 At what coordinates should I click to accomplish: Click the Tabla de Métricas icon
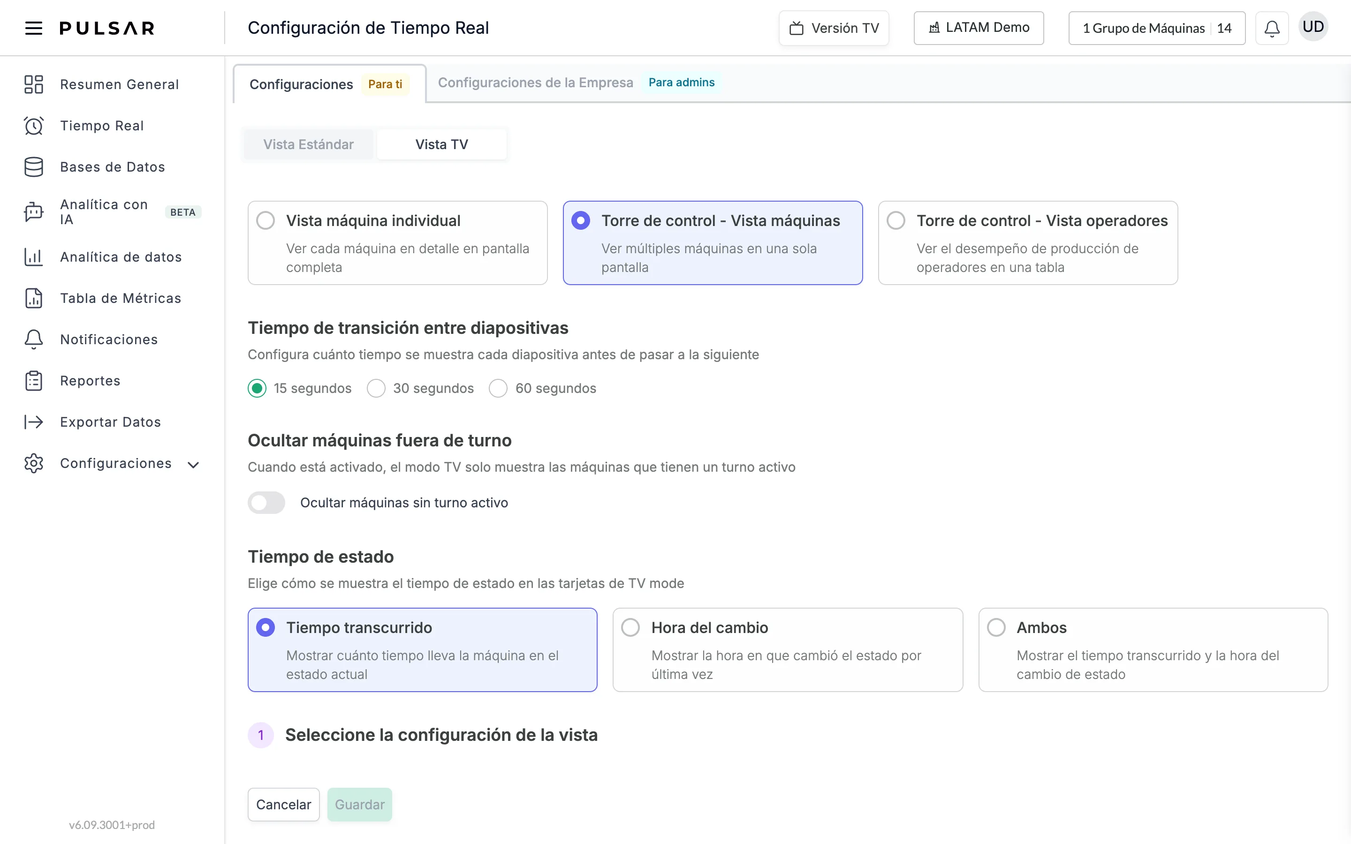pyautogui.click(x=33, y=298)
